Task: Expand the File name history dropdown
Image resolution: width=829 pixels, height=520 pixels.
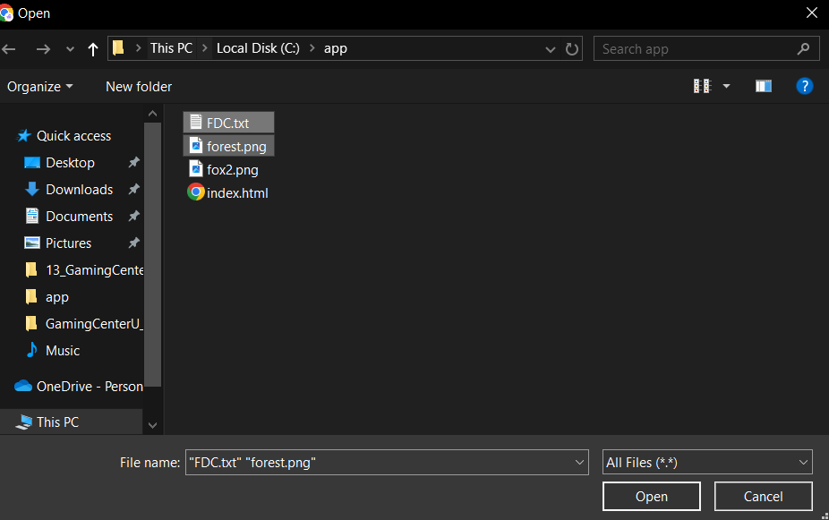Action: coord(579,462)
